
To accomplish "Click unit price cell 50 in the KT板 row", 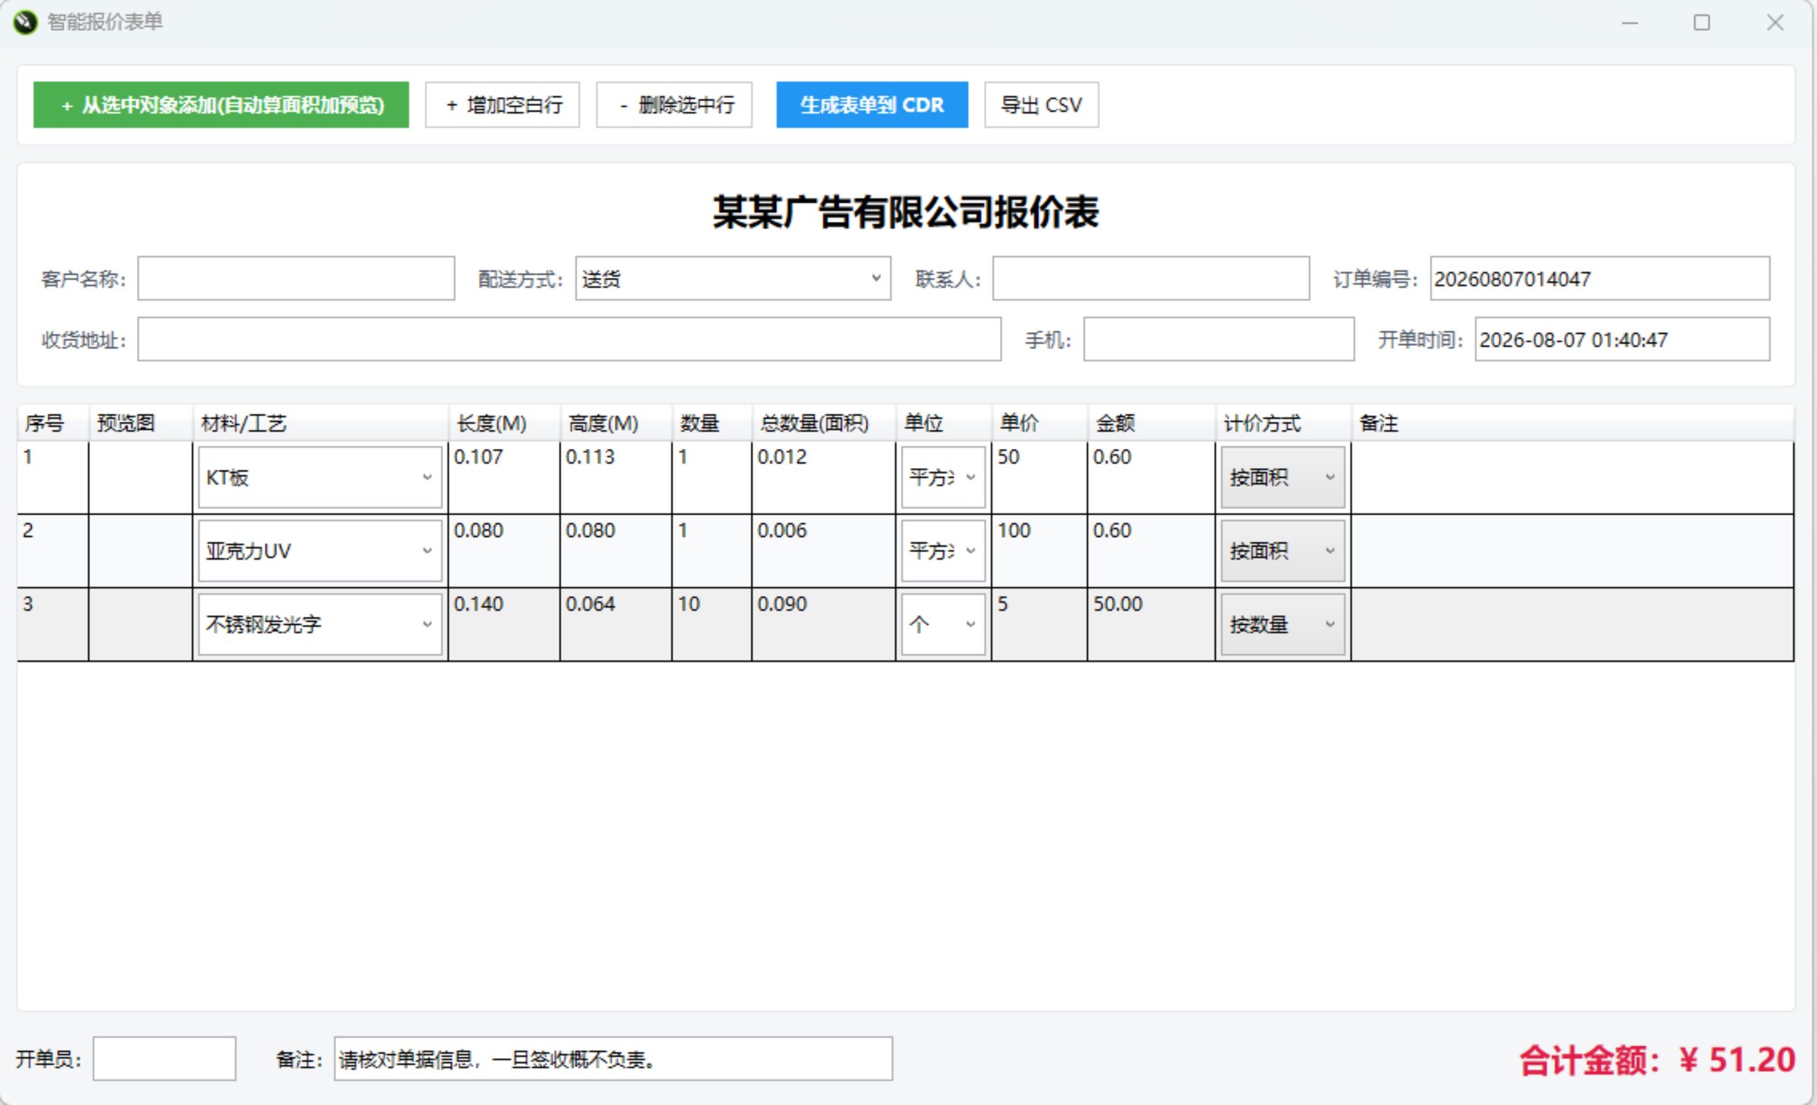I will click(1040, 477).
